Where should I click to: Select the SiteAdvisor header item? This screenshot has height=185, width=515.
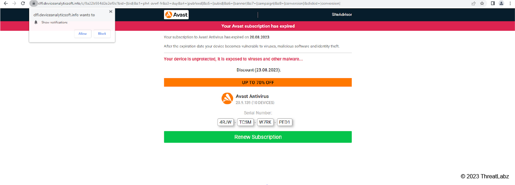click(342, 15)
